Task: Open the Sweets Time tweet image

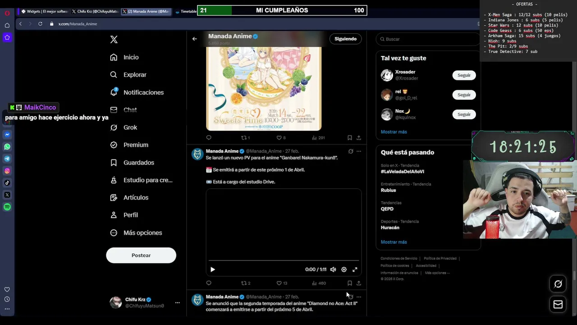Action: click(264, 88)
